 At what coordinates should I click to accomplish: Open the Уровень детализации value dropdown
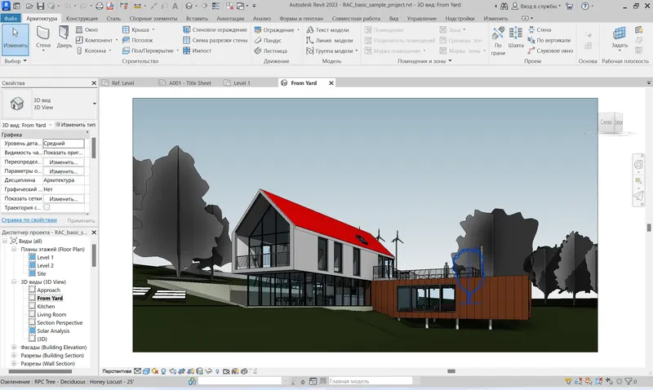tap(64, 143)
